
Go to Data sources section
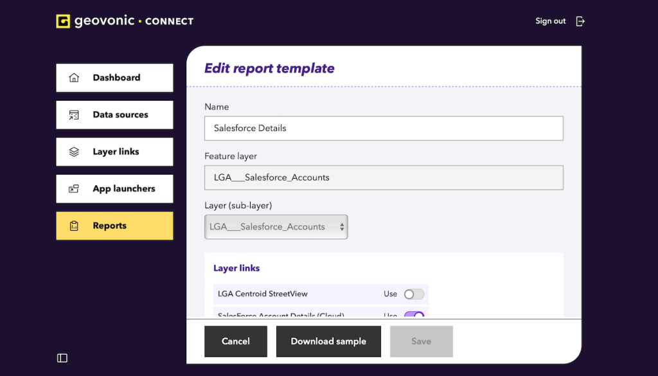[x=120, y=115]
